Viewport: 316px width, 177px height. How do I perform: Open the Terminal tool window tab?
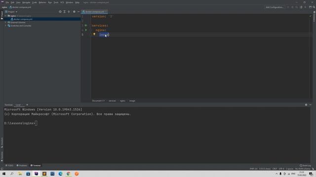36,166
